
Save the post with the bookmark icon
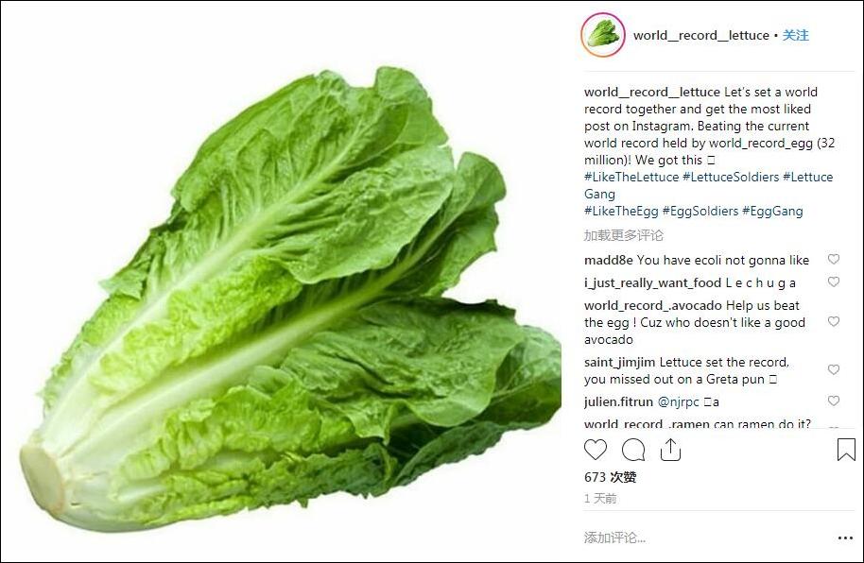click(846, 450)
